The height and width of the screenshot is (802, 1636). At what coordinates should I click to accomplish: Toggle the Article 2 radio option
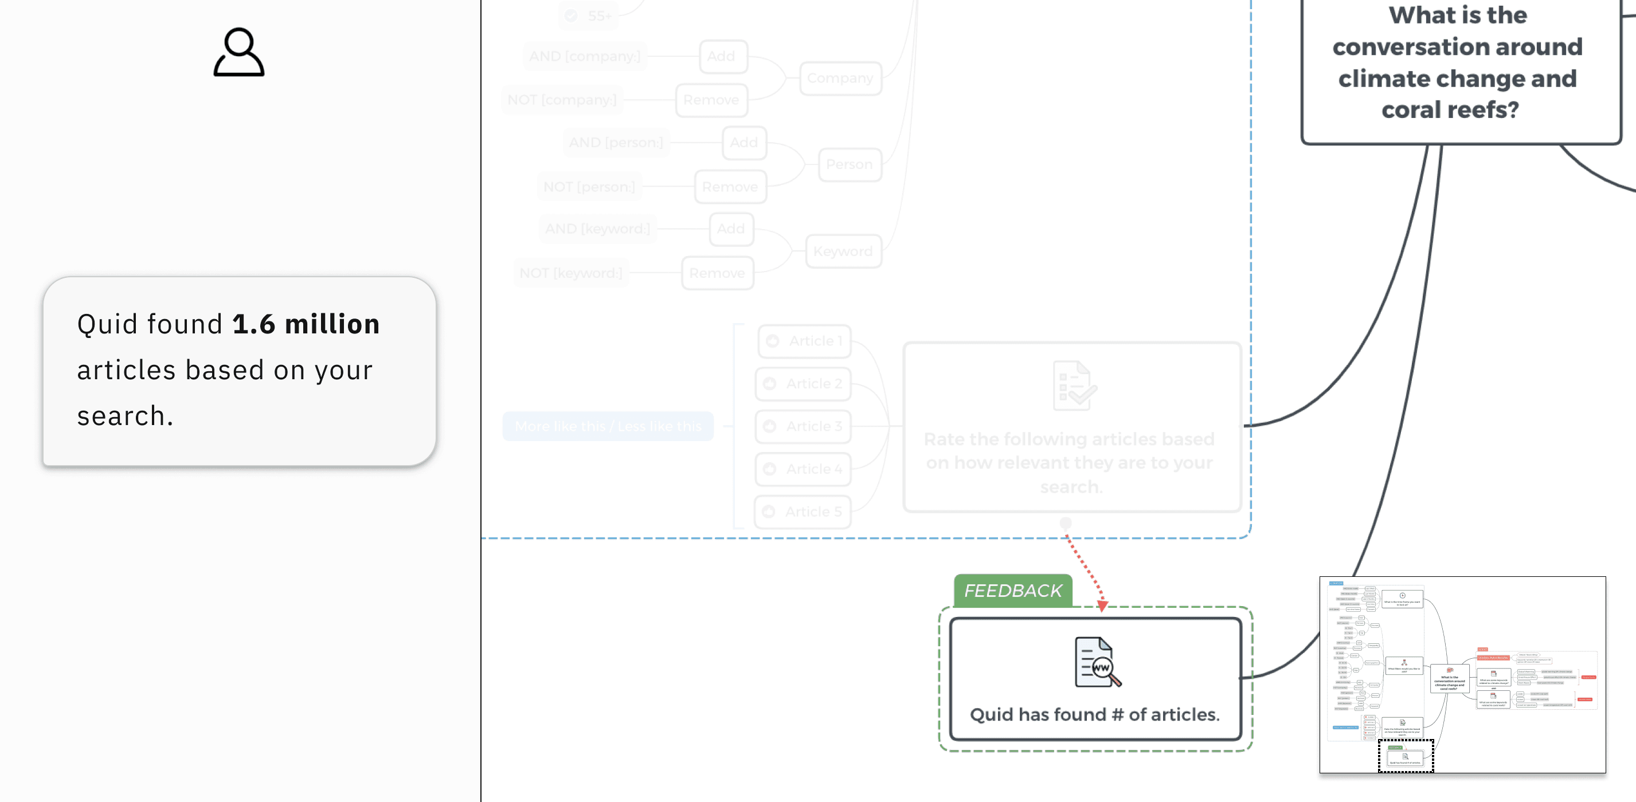coord(770,384)
